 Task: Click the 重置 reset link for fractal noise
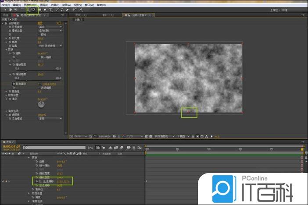[x=40, y=23]
